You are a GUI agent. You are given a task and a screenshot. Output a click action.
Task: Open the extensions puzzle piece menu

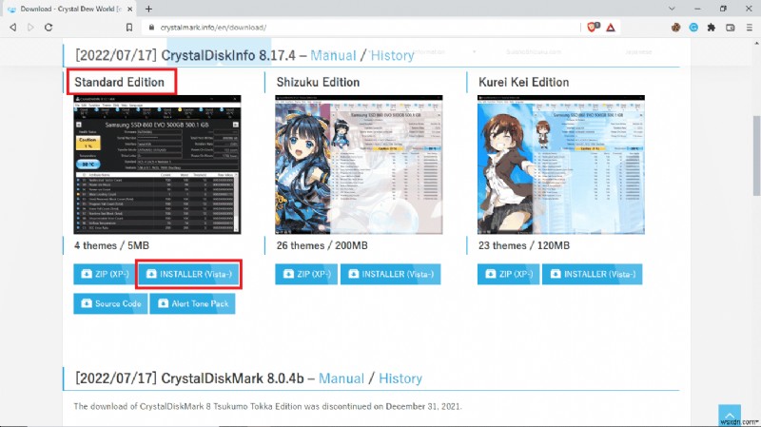[712, 28]
